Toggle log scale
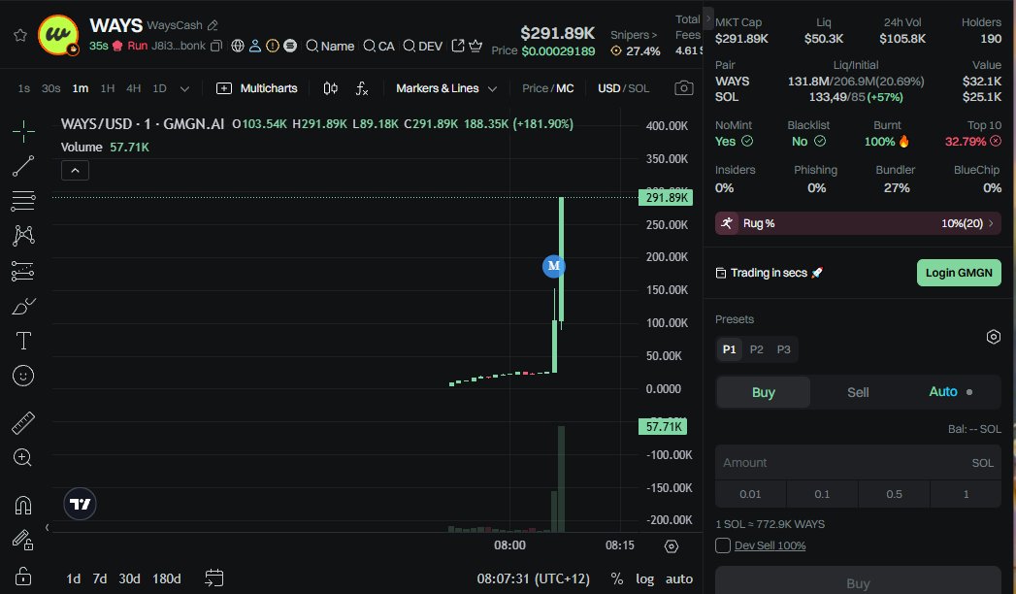Viewport: 1016px width, 594px height. point(644,578)
